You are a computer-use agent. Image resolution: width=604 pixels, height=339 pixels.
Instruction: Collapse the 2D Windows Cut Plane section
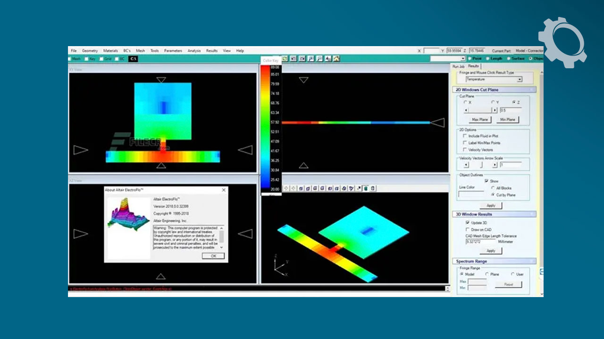tap(533, 89)
